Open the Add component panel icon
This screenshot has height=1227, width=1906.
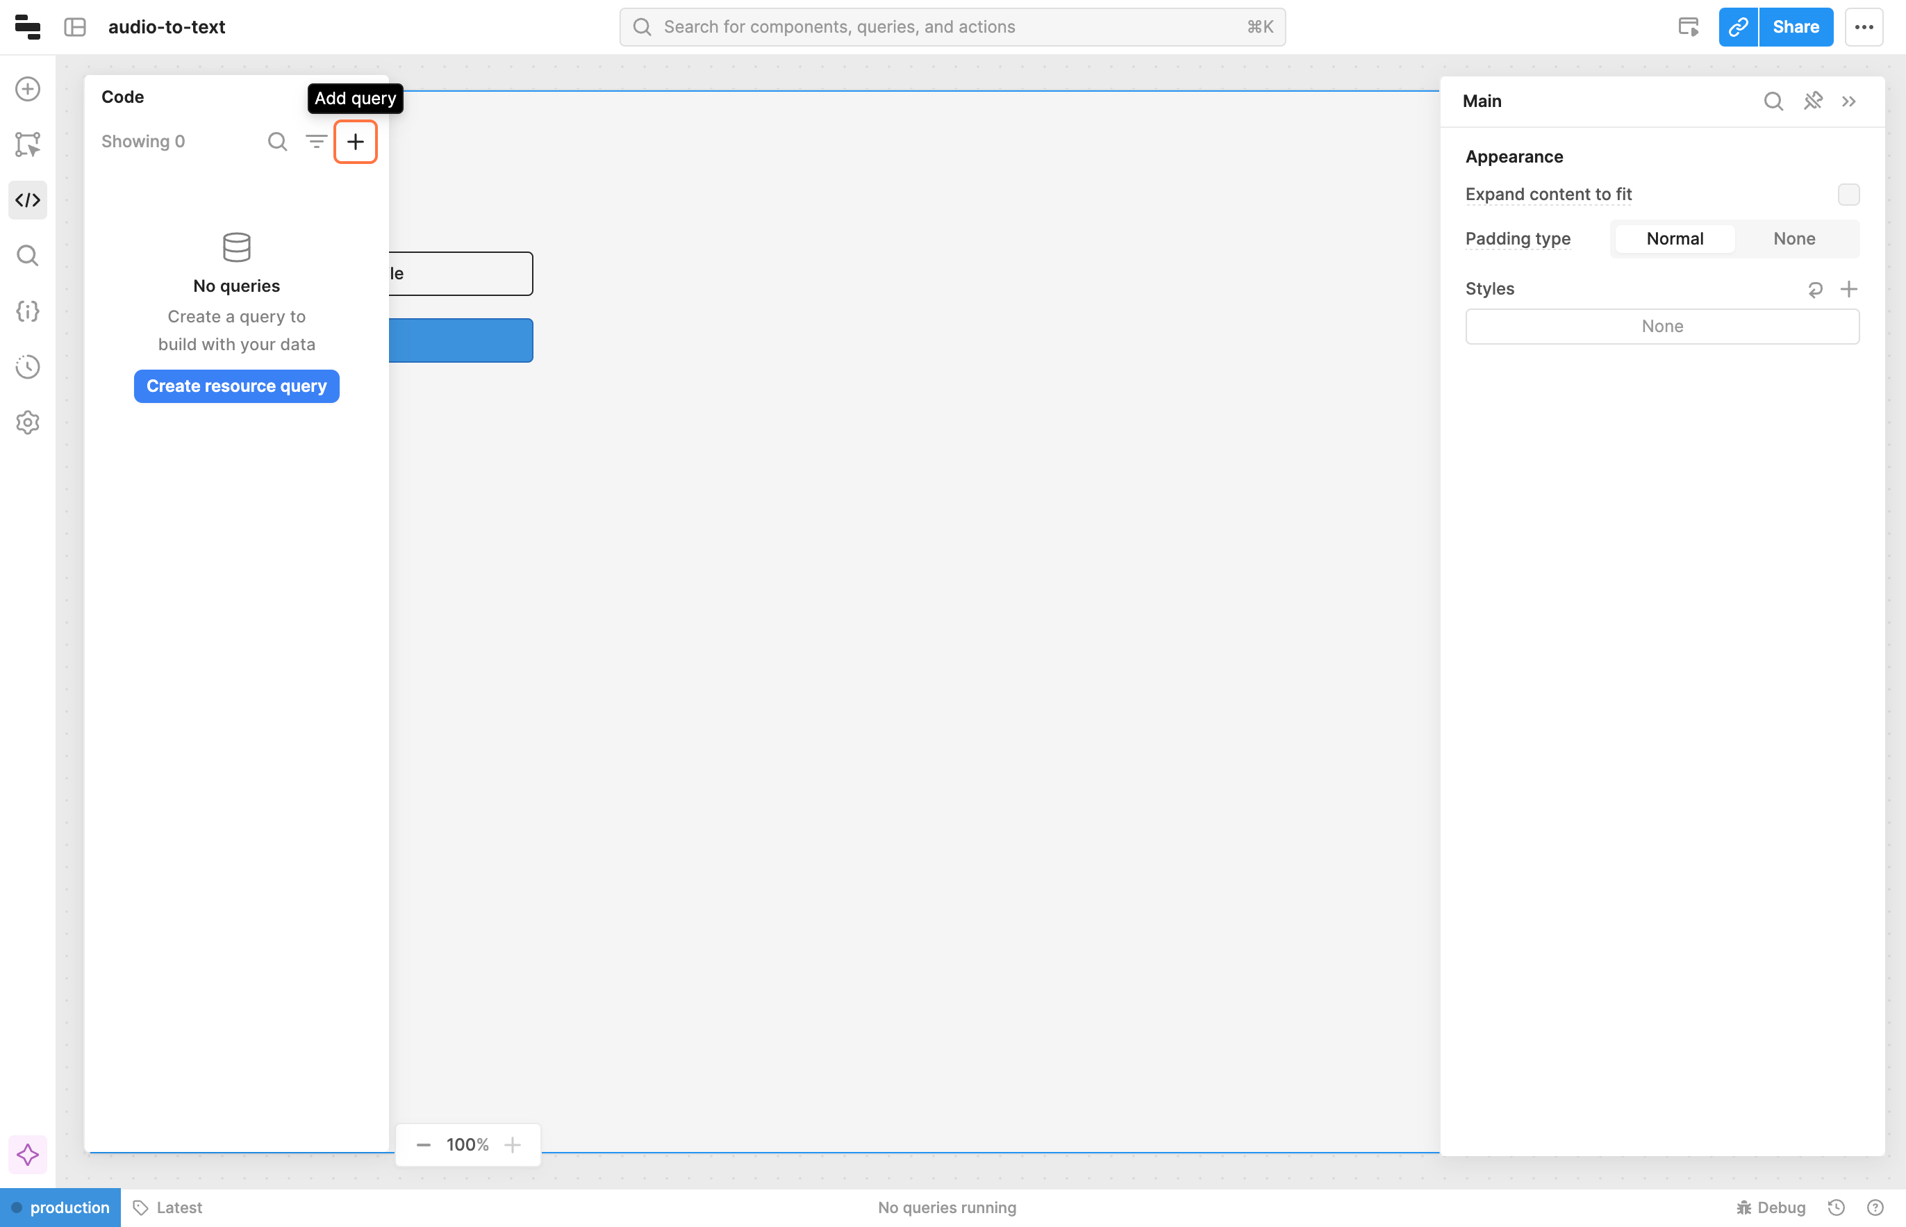tap(28, 88)
